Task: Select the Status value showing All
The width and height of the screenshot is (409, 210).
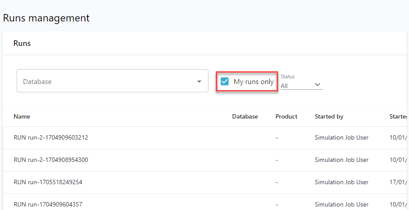Action: click(285, 86)
